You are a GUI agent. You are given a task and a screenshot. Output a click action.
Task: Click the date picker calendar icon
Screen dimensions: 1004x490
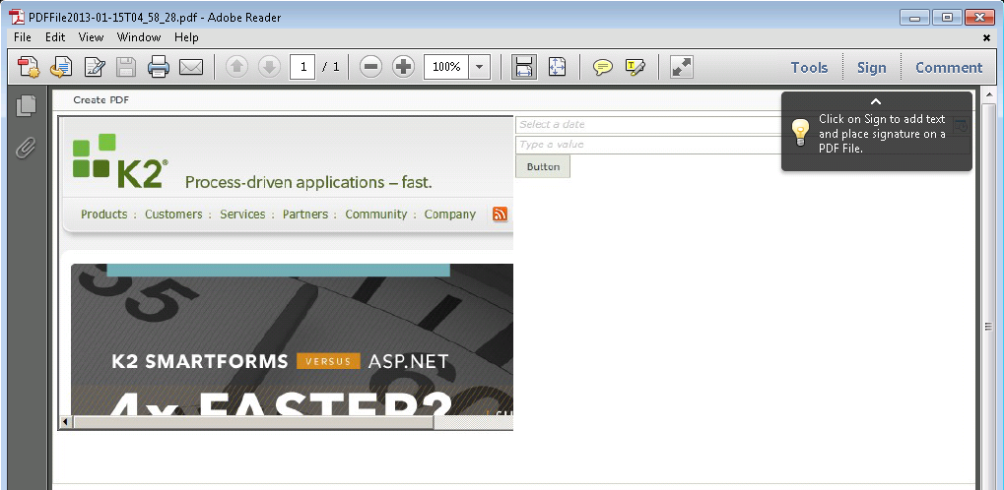tap(961, 125)
